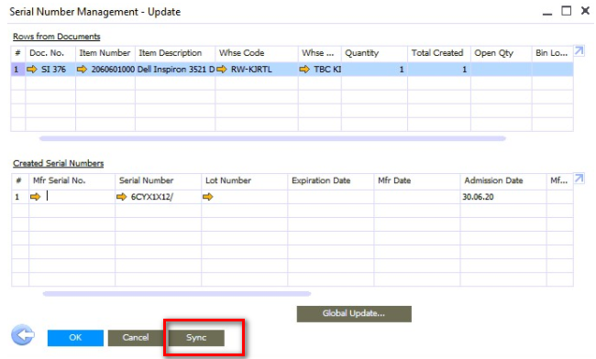Select Serial Number column header

pos(158,180)
